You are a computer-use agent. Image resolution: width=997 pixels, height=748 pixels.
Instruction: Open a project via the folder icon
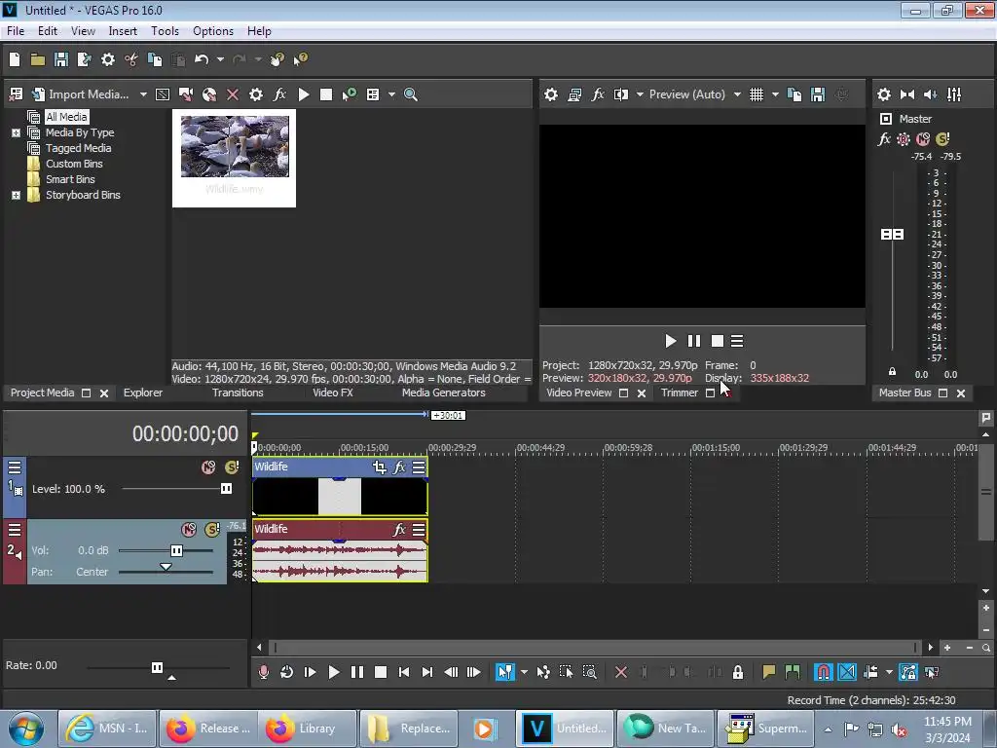point(38,59)
